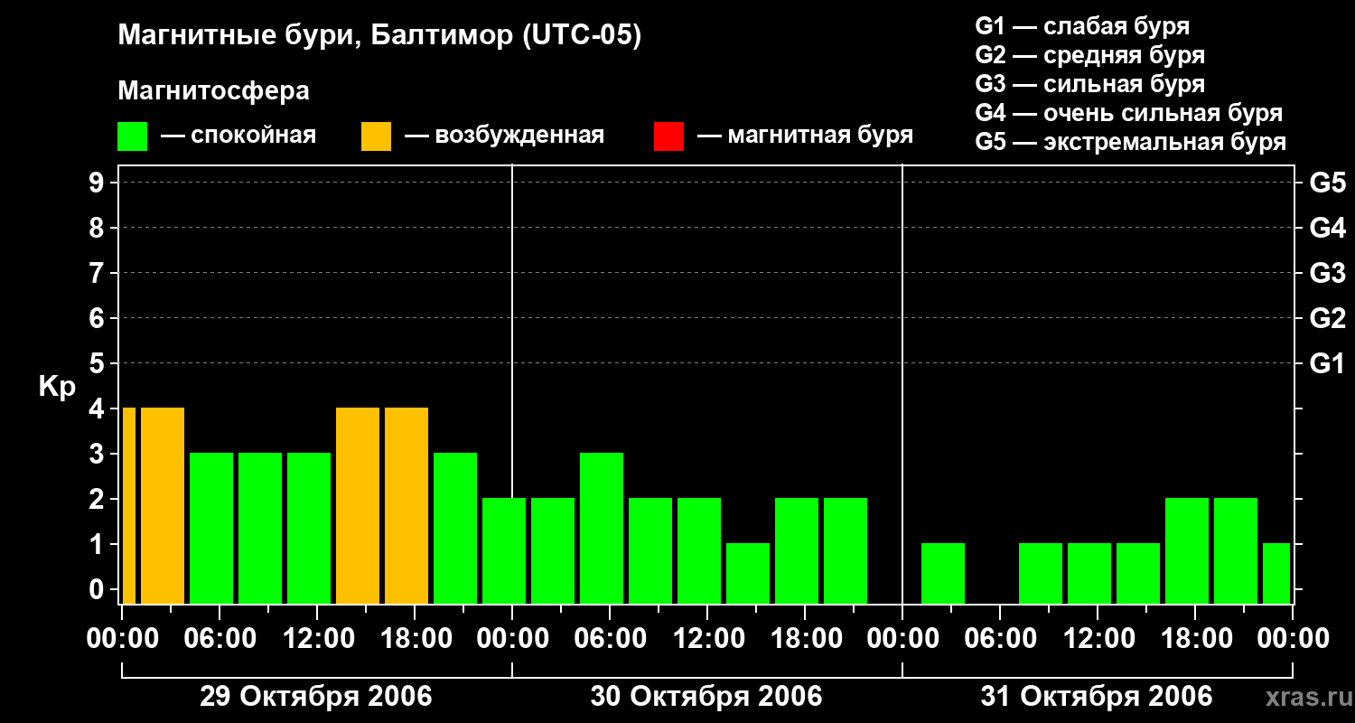1355x723 pixels.
Task: Click the '12:00' tick label for 31 October
Action: (x=1098, y=639)
